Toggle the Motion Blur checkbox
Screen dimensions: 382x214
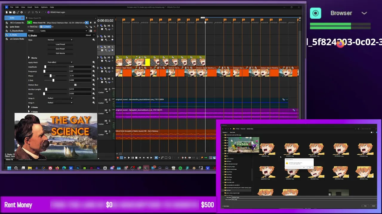click(75, 85)
